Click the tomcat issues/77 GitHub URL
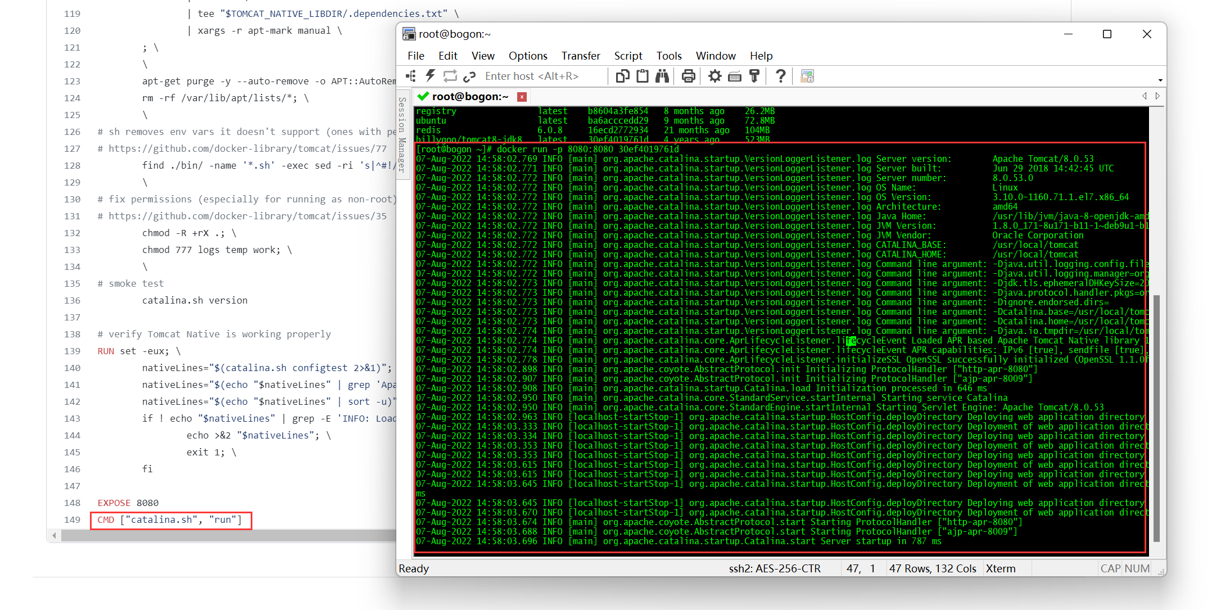 click(x=247, y=148)
